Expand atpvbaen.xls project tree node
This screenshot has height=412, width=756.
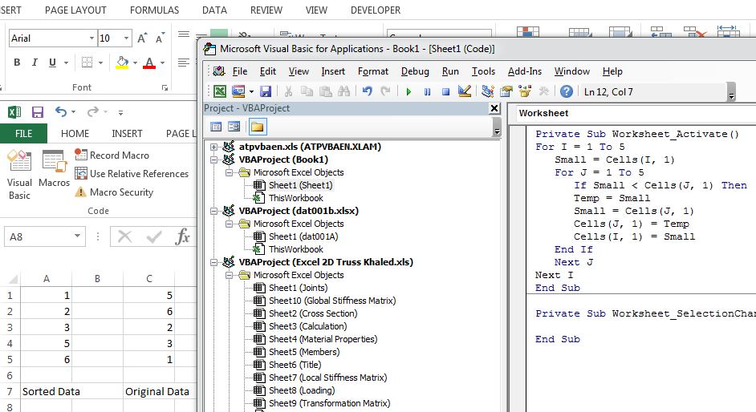(213, 147)
